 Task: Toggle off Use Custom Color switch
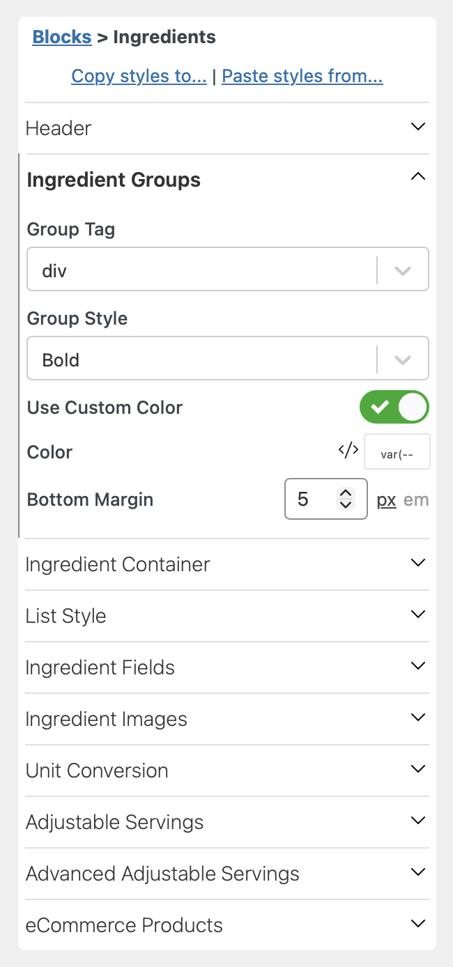pyautogui.click(x=394, y=408)
